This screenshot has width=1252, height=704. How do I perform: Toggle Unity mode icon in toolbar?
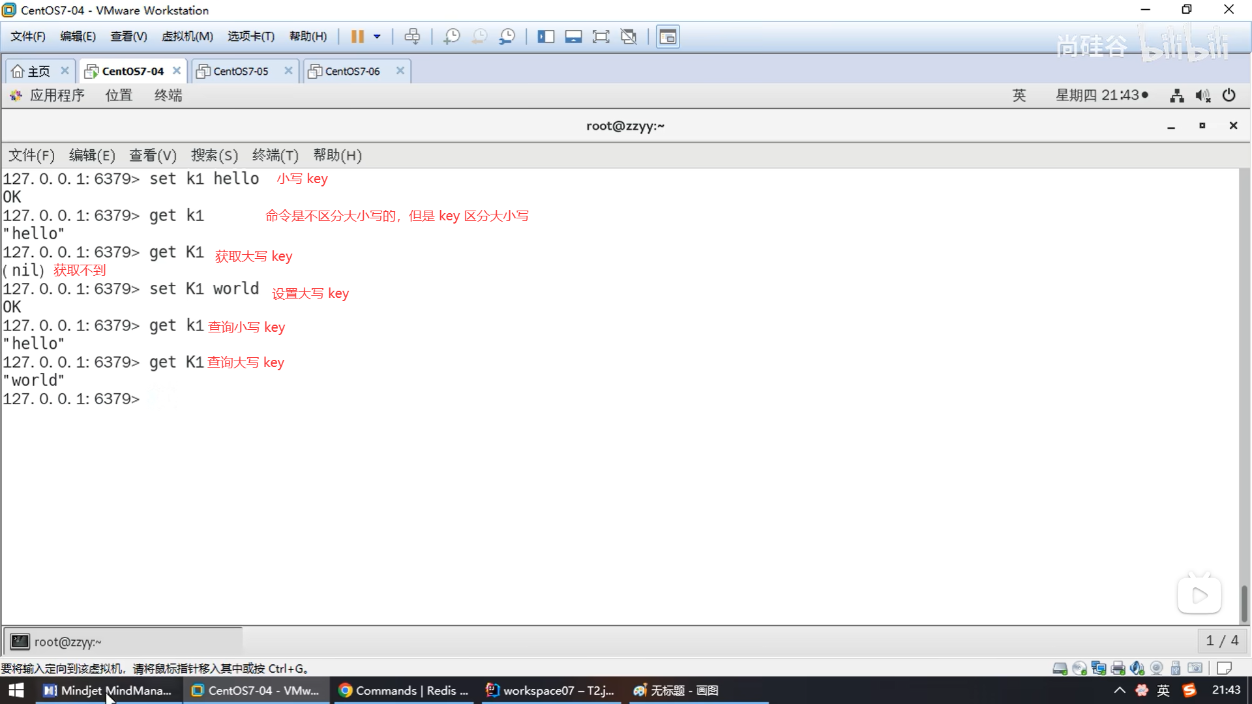click(x=629, y=37)
